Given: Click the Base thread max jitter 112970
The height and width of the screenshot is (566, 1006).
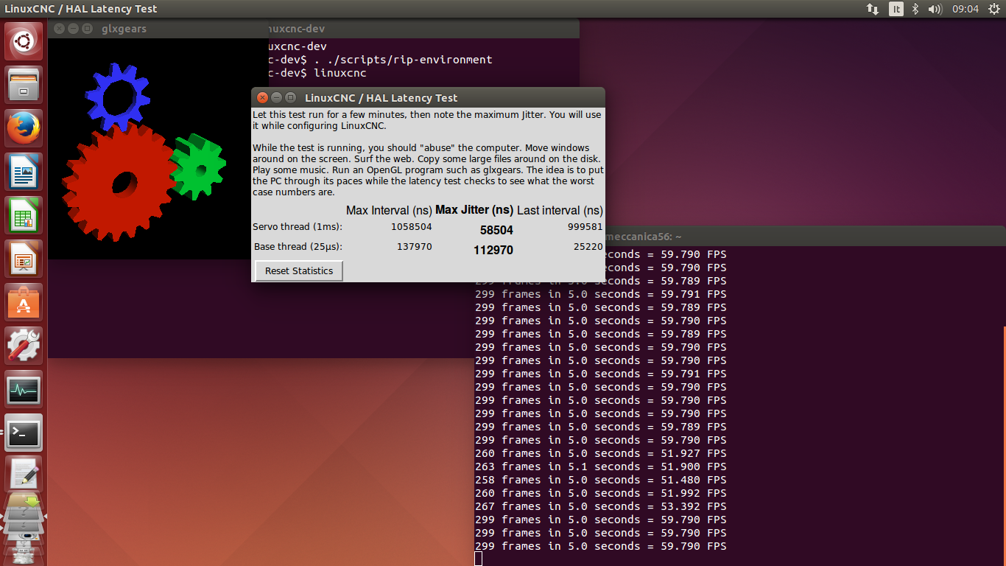Looking at the screenshot, I should point(493,250).
